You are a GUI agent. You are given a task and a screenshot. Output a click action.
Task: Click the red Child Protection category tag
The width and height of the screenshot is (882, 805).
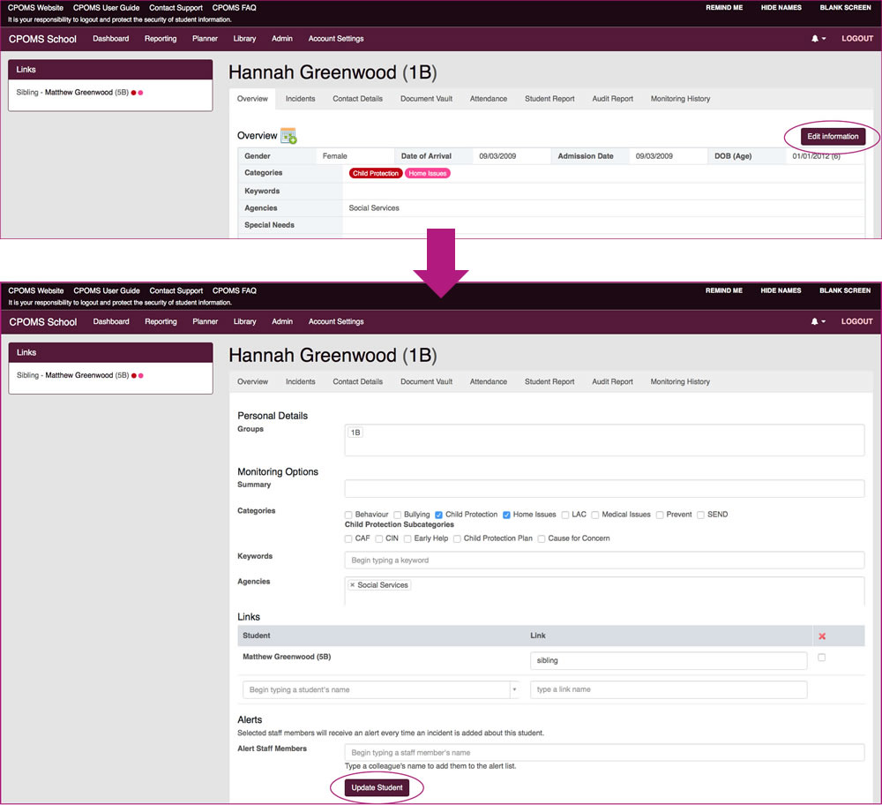click(x=375, y=173)
